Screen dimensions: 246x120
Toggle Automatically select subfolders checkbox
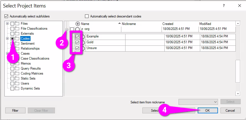pyautogui.click(x=7, y=16)
